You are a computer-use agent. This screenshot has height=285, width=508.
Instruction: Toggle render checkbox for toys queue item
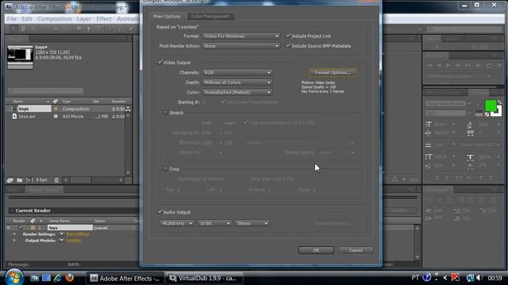click(21, 228)
